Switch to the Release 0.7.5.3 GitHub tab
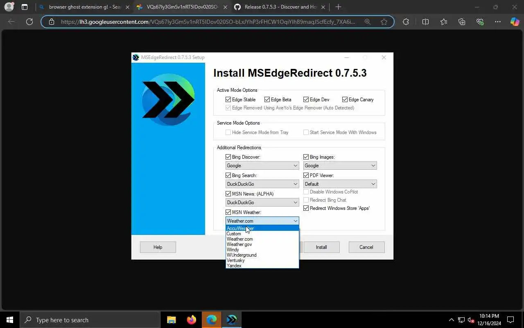The width and height of the screenshot is (524, 328). [280, 7]
